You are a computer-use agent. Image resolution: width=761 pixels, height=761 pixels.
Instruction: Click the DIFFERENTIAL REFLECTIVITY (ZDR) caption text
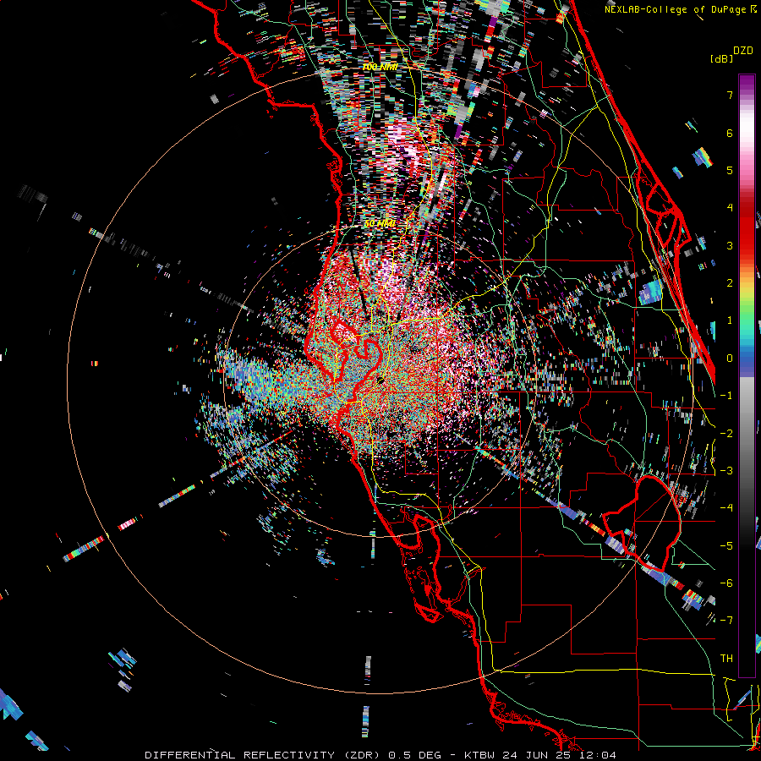pos(265,755)
